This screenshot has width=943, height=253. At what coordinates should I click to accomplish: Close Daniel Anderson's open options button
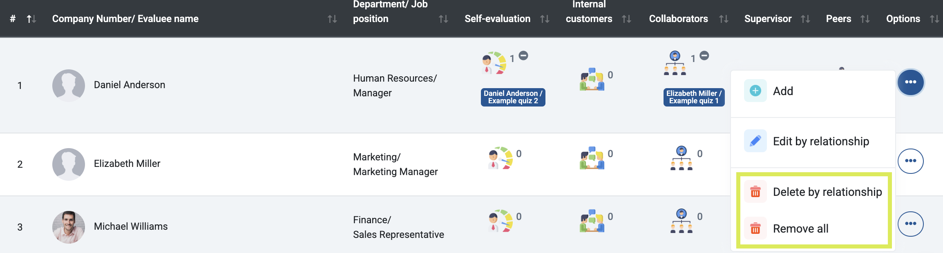(910, 82)
